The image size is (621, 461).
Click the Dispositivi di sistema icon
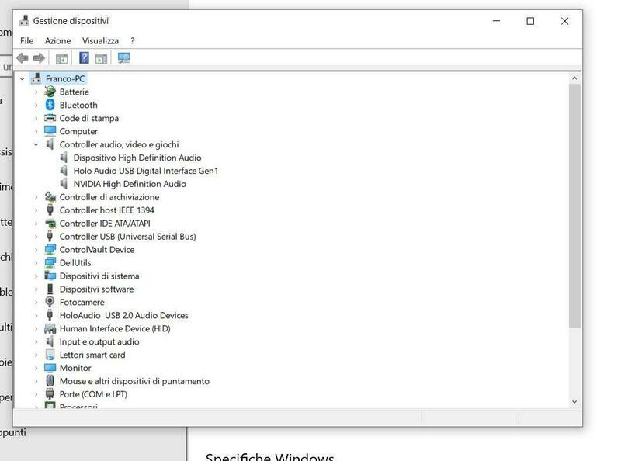click(x=50, y=276)
